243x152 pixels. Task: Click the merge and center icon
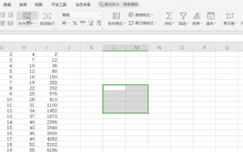(27, 16)
